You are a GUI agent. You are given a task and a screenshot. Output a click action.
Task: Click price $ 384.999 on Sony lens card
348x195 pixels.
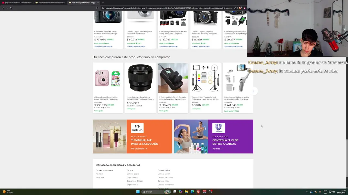133,103
